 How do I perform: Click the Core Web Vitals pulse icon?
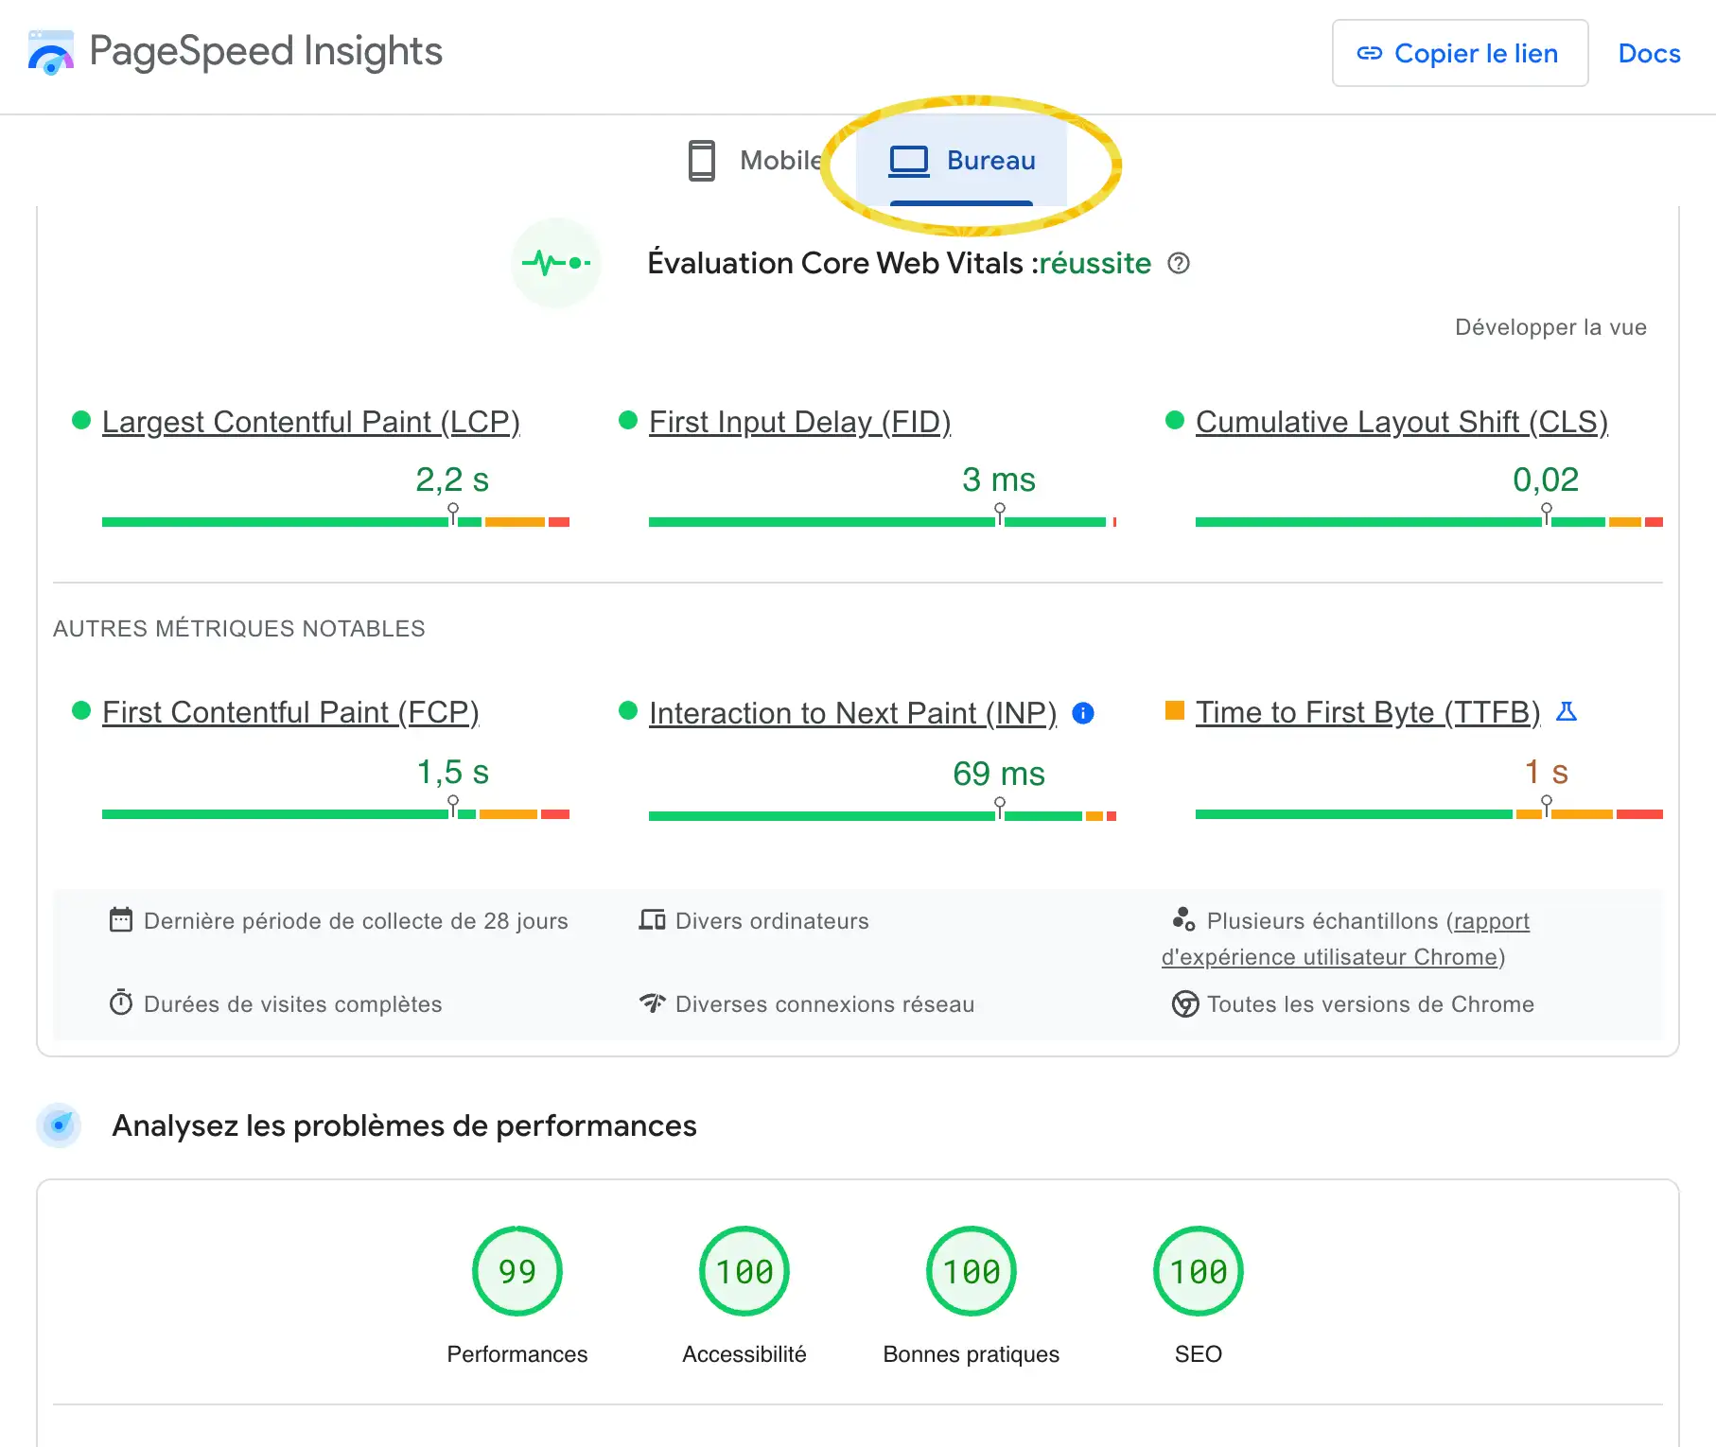tap(556, 263)
